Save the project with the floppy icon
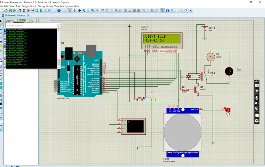 pyautogui.click(x=10, y=10)
